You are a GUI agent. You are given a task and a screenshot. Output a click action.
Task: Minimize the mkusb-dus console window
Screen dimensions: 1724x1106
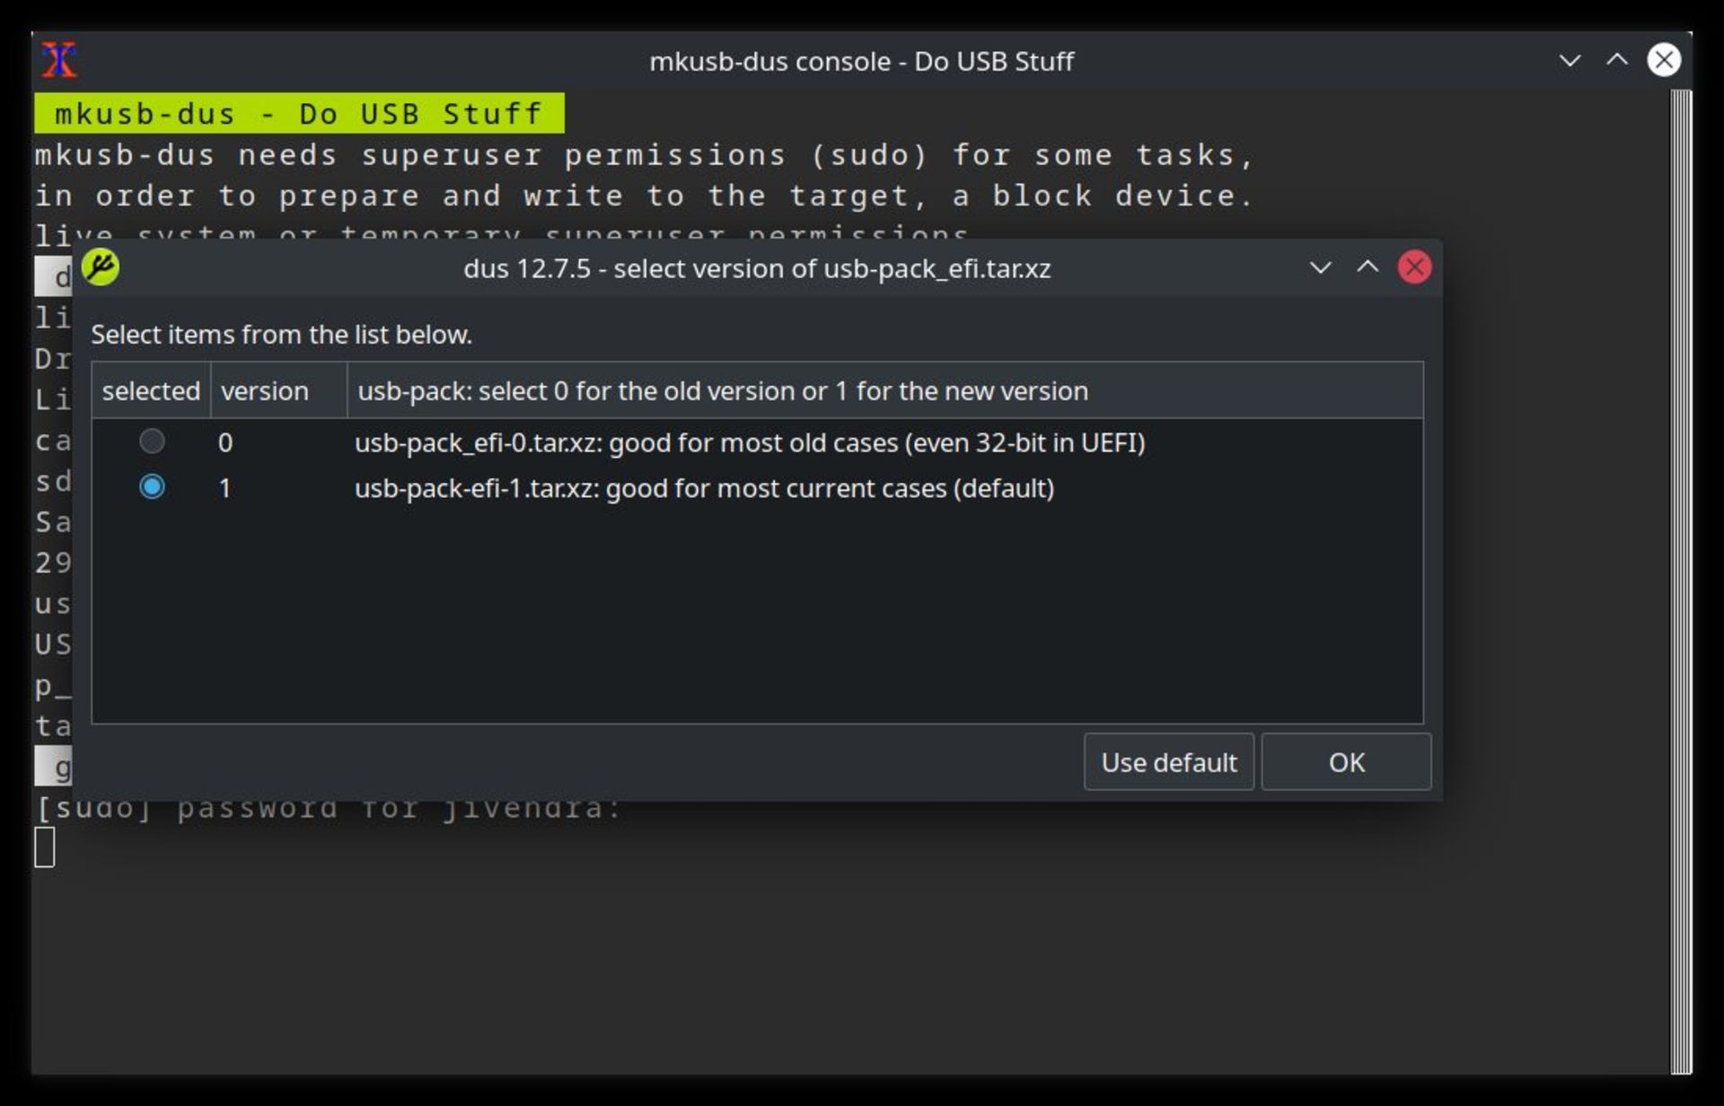[x=1570, y=60]
